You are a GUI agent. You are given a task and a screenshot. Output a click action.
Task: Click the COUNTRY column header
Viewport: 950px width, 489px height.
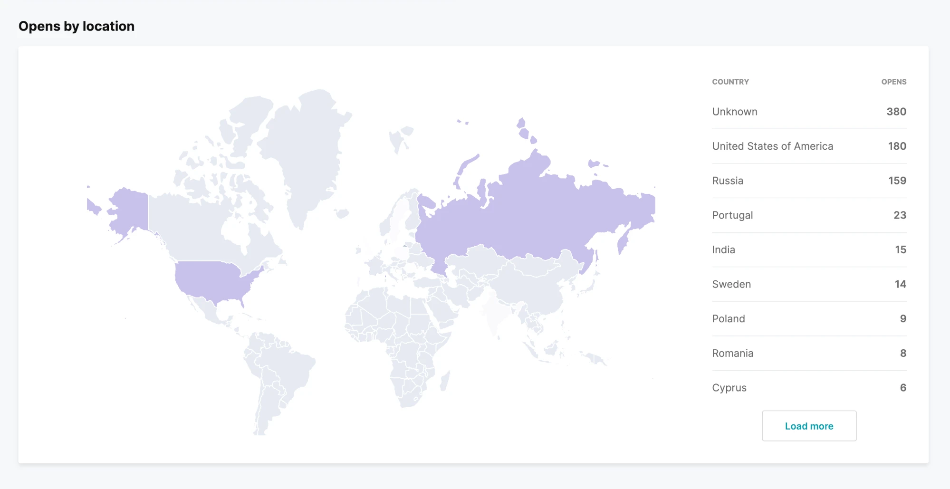coord(730,82)
